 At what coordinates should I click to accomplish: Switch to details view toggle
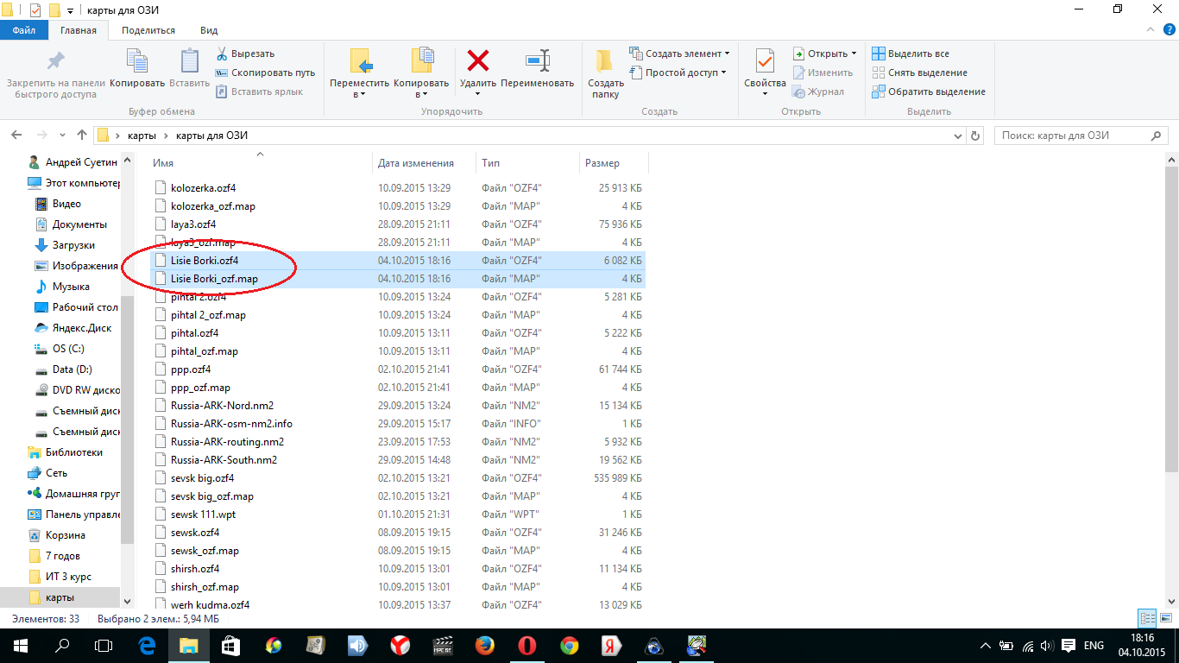click(x=1147, y=618)
